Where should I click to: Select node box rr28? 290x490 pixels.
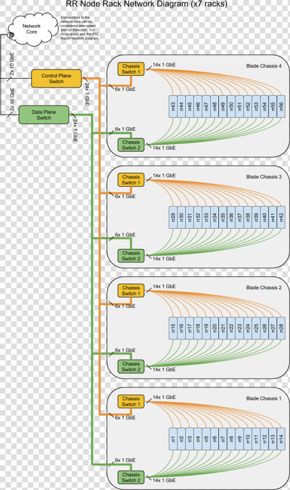[x=281, y=328]
